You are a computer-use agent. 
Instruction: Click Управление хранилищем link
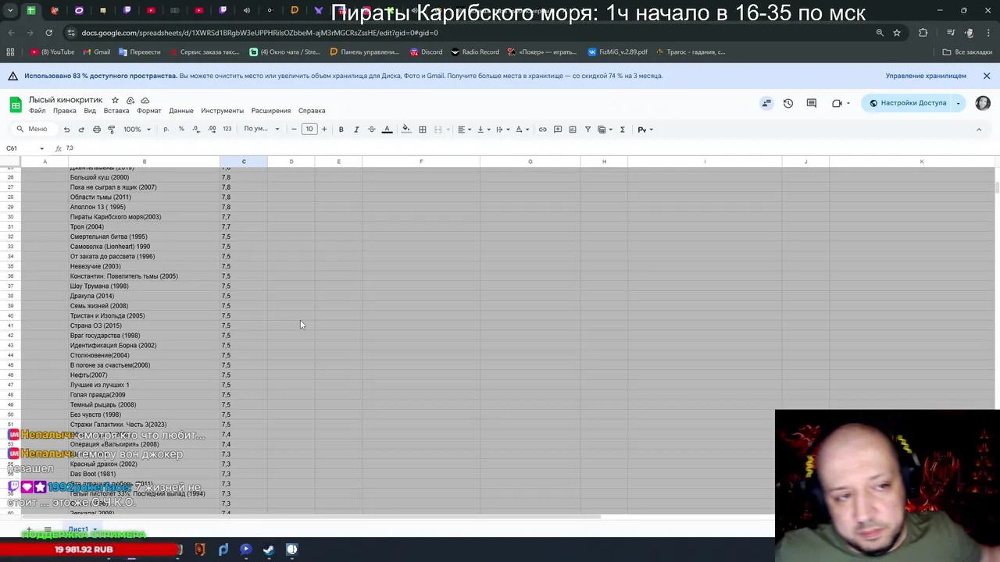[926, 76]
